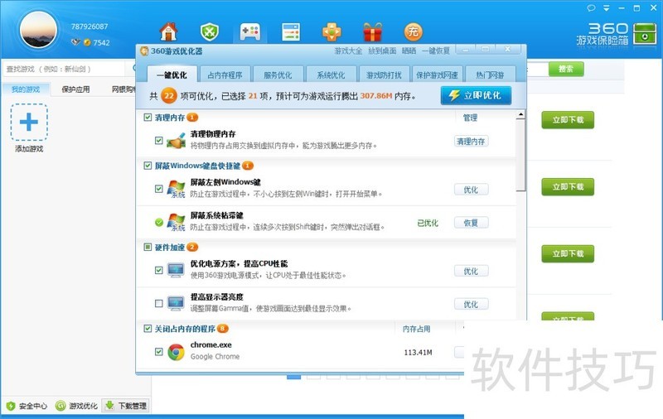Click 恢复 button for 屏蔽系统粘滞键
This screenshot has width=663, height=419.
471,223
